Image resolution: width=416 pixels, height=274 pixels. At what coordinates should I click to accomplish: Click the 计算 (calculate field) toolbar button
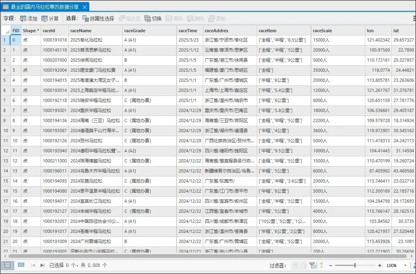pyautogui.click(x=50, y=19)
